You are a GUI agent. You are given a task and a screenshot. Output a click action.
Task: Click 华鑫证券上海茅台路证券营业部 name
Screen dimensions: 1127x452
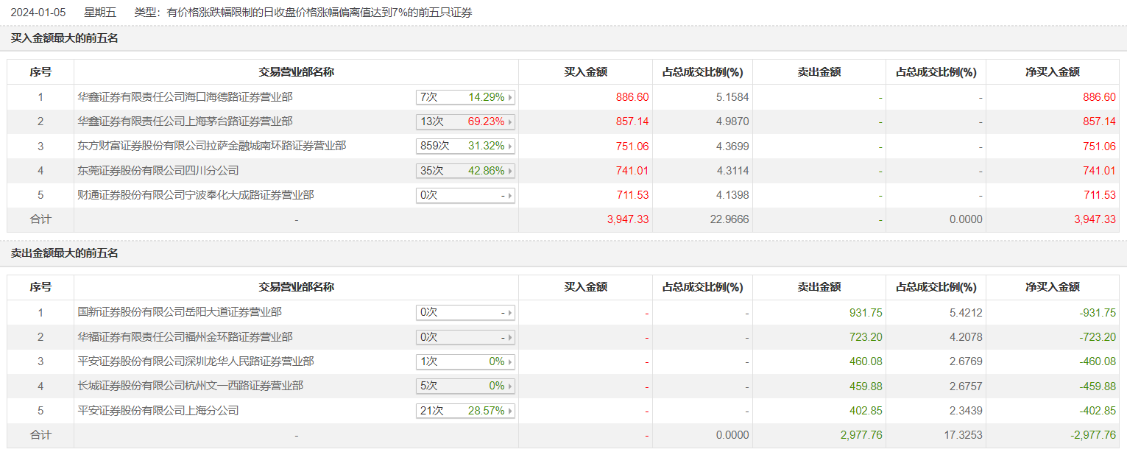pos(185,121)
